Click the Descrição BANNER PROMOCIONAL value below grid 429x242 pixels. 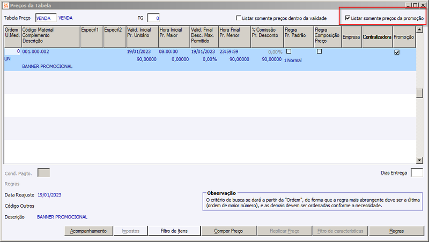(x=62, y=217)
